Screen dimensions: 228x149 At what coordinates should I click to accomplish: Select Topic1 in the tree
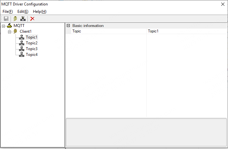click(32, 37)
